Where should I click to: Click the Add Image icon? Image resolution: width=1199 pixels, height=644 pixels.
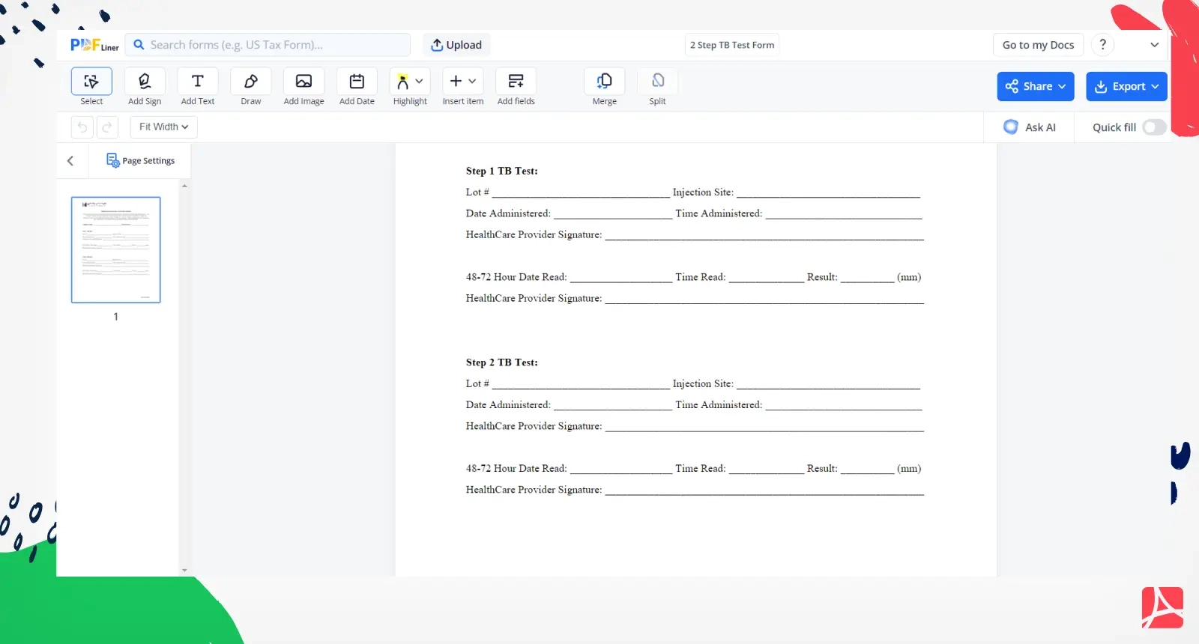click(303, 82)
